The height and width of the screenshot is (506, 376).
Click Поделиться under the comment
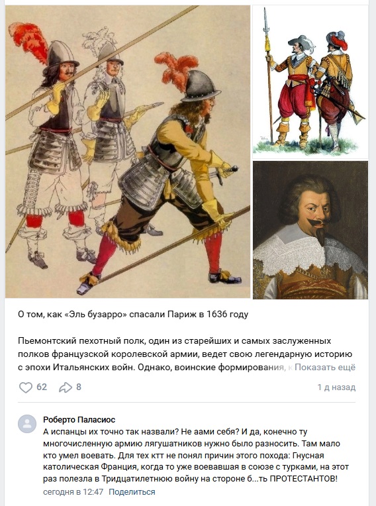[132, 492]
